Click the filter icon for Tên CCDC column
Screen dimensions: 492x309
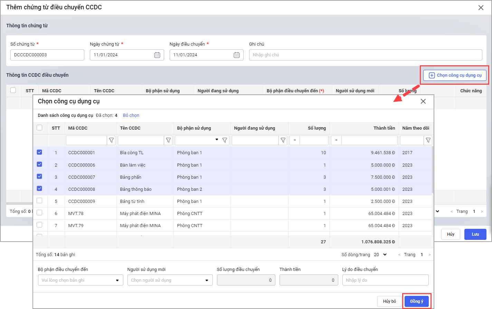[x=168, y=140]
